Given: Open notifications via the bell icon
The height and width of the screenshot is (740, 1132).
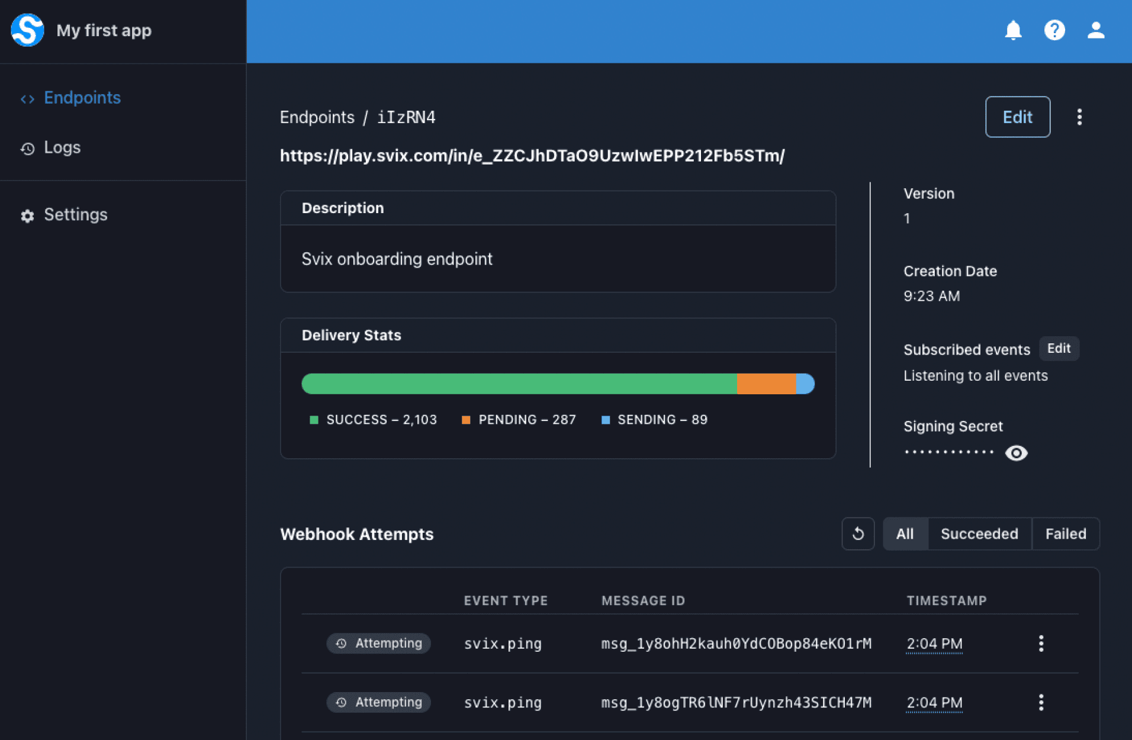Looking at the screenshot, I should point(1012,30).
